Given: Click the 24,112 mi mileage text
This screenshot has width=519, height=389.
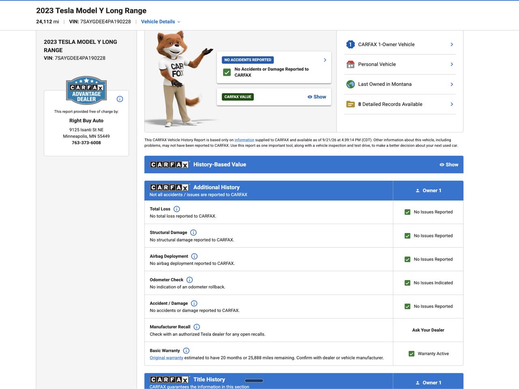Looking at the screenshot, I should point(47,22).
